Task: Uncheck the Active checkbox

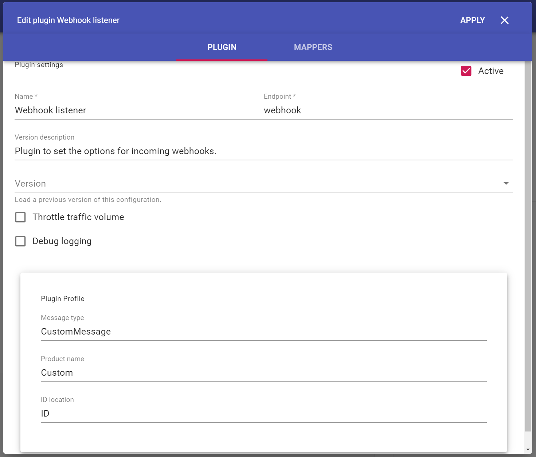Action: point(466,71)
